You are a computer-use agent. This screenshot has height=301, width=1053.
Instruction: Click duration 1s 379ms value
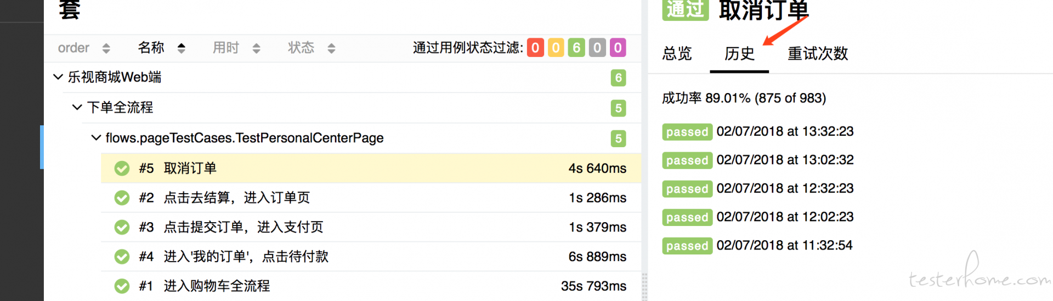pos(597,227)
